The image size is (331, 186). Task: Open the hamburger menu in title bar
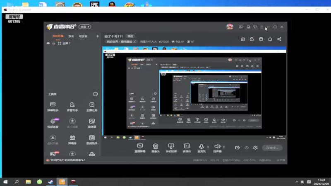click(x=262, y=27)
